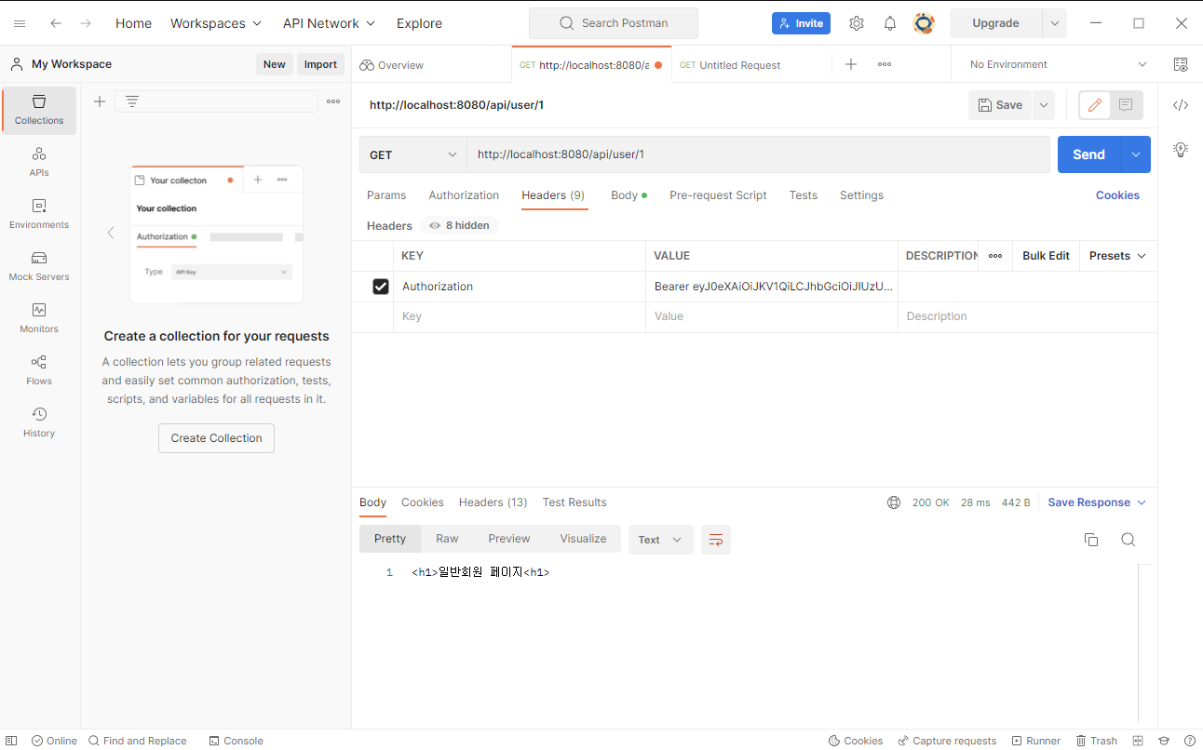Copy the response body
Screen dimensions: 1203x750
[x=1090, y=539]
